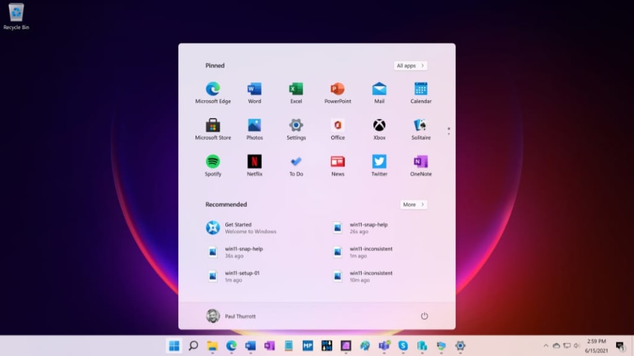Open the Netflix app tile
This screenshot has height=356, width=634.
(x=254, y=166)
